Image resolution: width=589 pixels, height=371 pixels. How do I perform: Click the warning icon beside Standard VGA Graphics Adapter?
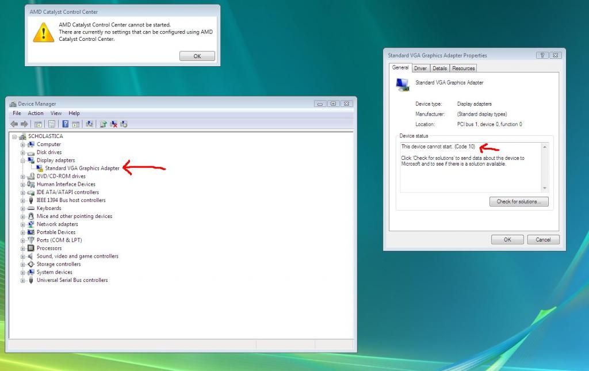point(40,168)
